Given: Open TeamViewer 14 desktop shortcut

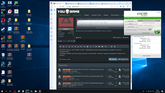Looking at the screenshot, I should click(10, 30).
